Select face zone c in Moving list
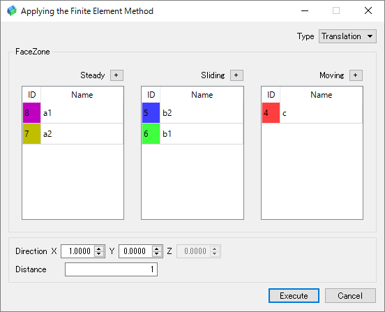 click(x=312, y=113)
